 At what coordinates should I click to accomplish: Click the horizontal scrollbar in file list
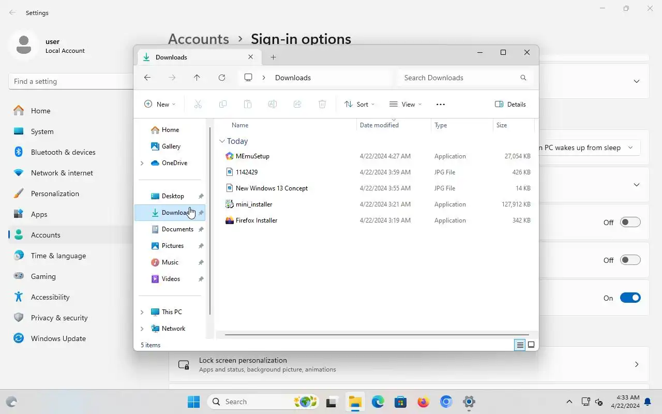click(377, 335)
